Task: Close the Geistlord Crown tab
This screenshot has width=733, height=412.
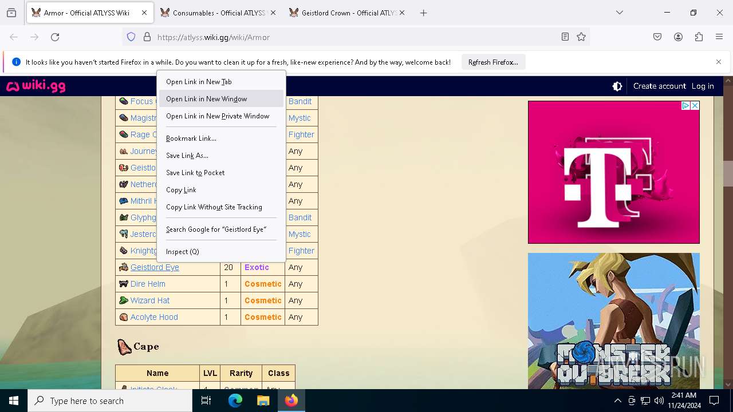Action: tap(402, 13)
